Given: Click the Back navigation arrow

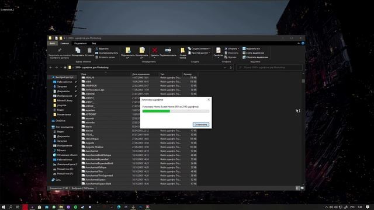Looking at the screenshot, I should pos(51,68).
